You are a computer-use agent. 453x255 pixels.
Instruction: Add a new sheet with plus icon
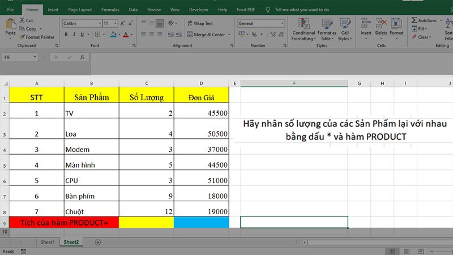(x=98, y=243)
